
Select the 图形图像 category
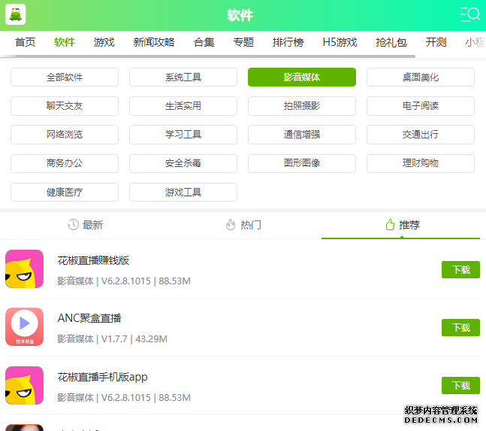pyautogui.click(x=302, y=163)
